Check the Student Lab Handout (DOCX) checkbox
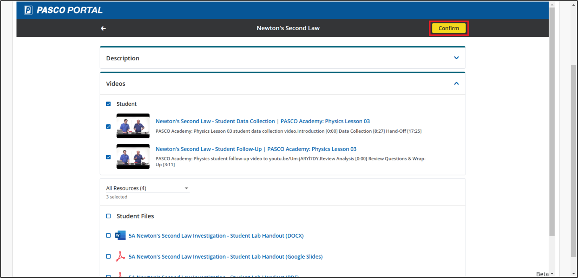This screenshot has width=578, height=278. (x=108, y=236)
